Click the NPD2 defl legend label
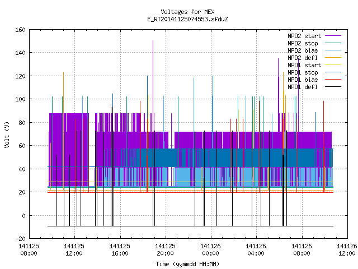 303,58
